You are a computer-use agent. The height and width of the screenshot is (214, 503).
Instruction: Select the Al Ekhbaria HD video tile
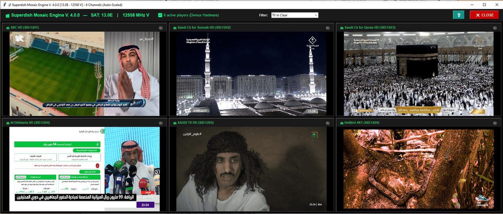(84, 169)
